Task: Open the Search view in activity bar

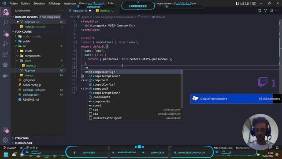Action: click(5, 23)
